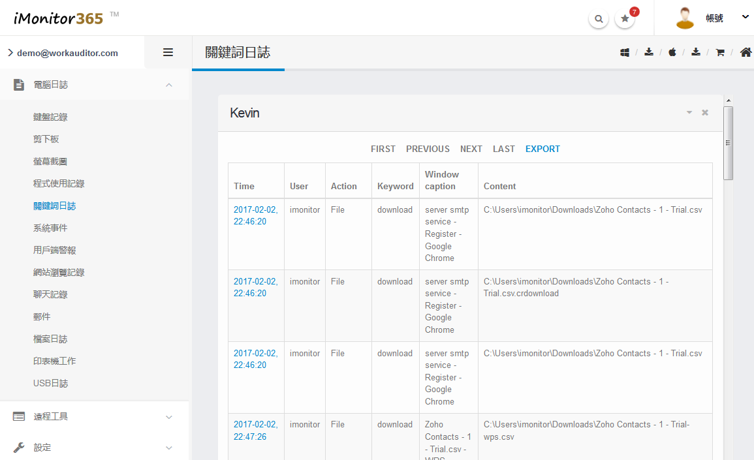The width and height of the screenshot is (754, 460).
Task: Click the download icon beside the Windows logo
Action: (x=648, y=52)
